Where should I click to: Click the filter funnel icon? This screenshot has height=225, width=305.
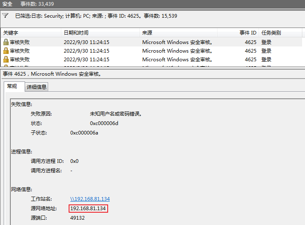pos(5,16)
